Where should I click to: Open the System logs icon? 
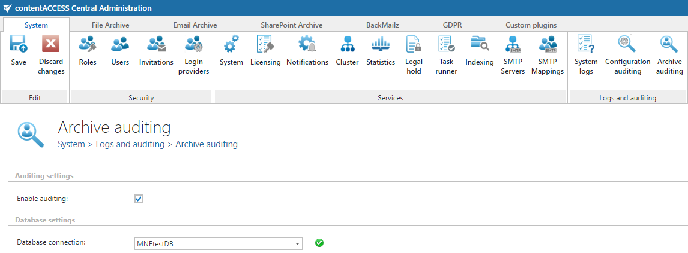(x=585, y=45)
